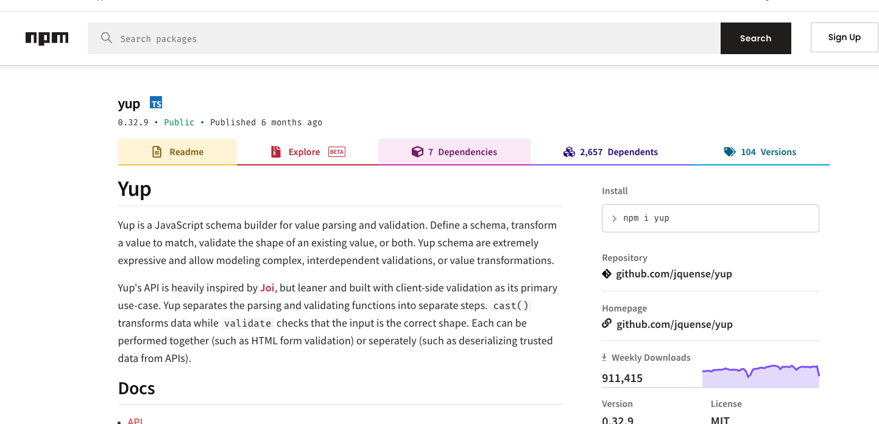
Task: Click the Yup readme heading
Action: coord(135,189)
